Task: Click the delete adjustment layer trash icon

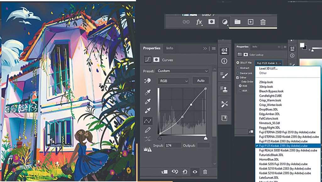Action: [x=205, y=172]
